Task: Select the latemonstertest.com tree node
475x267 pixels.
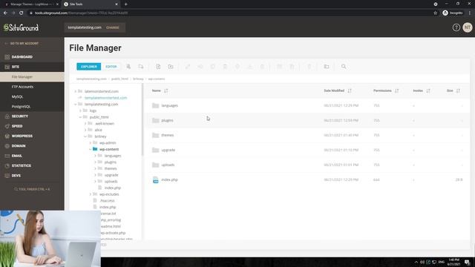Action: click(102, 91)
